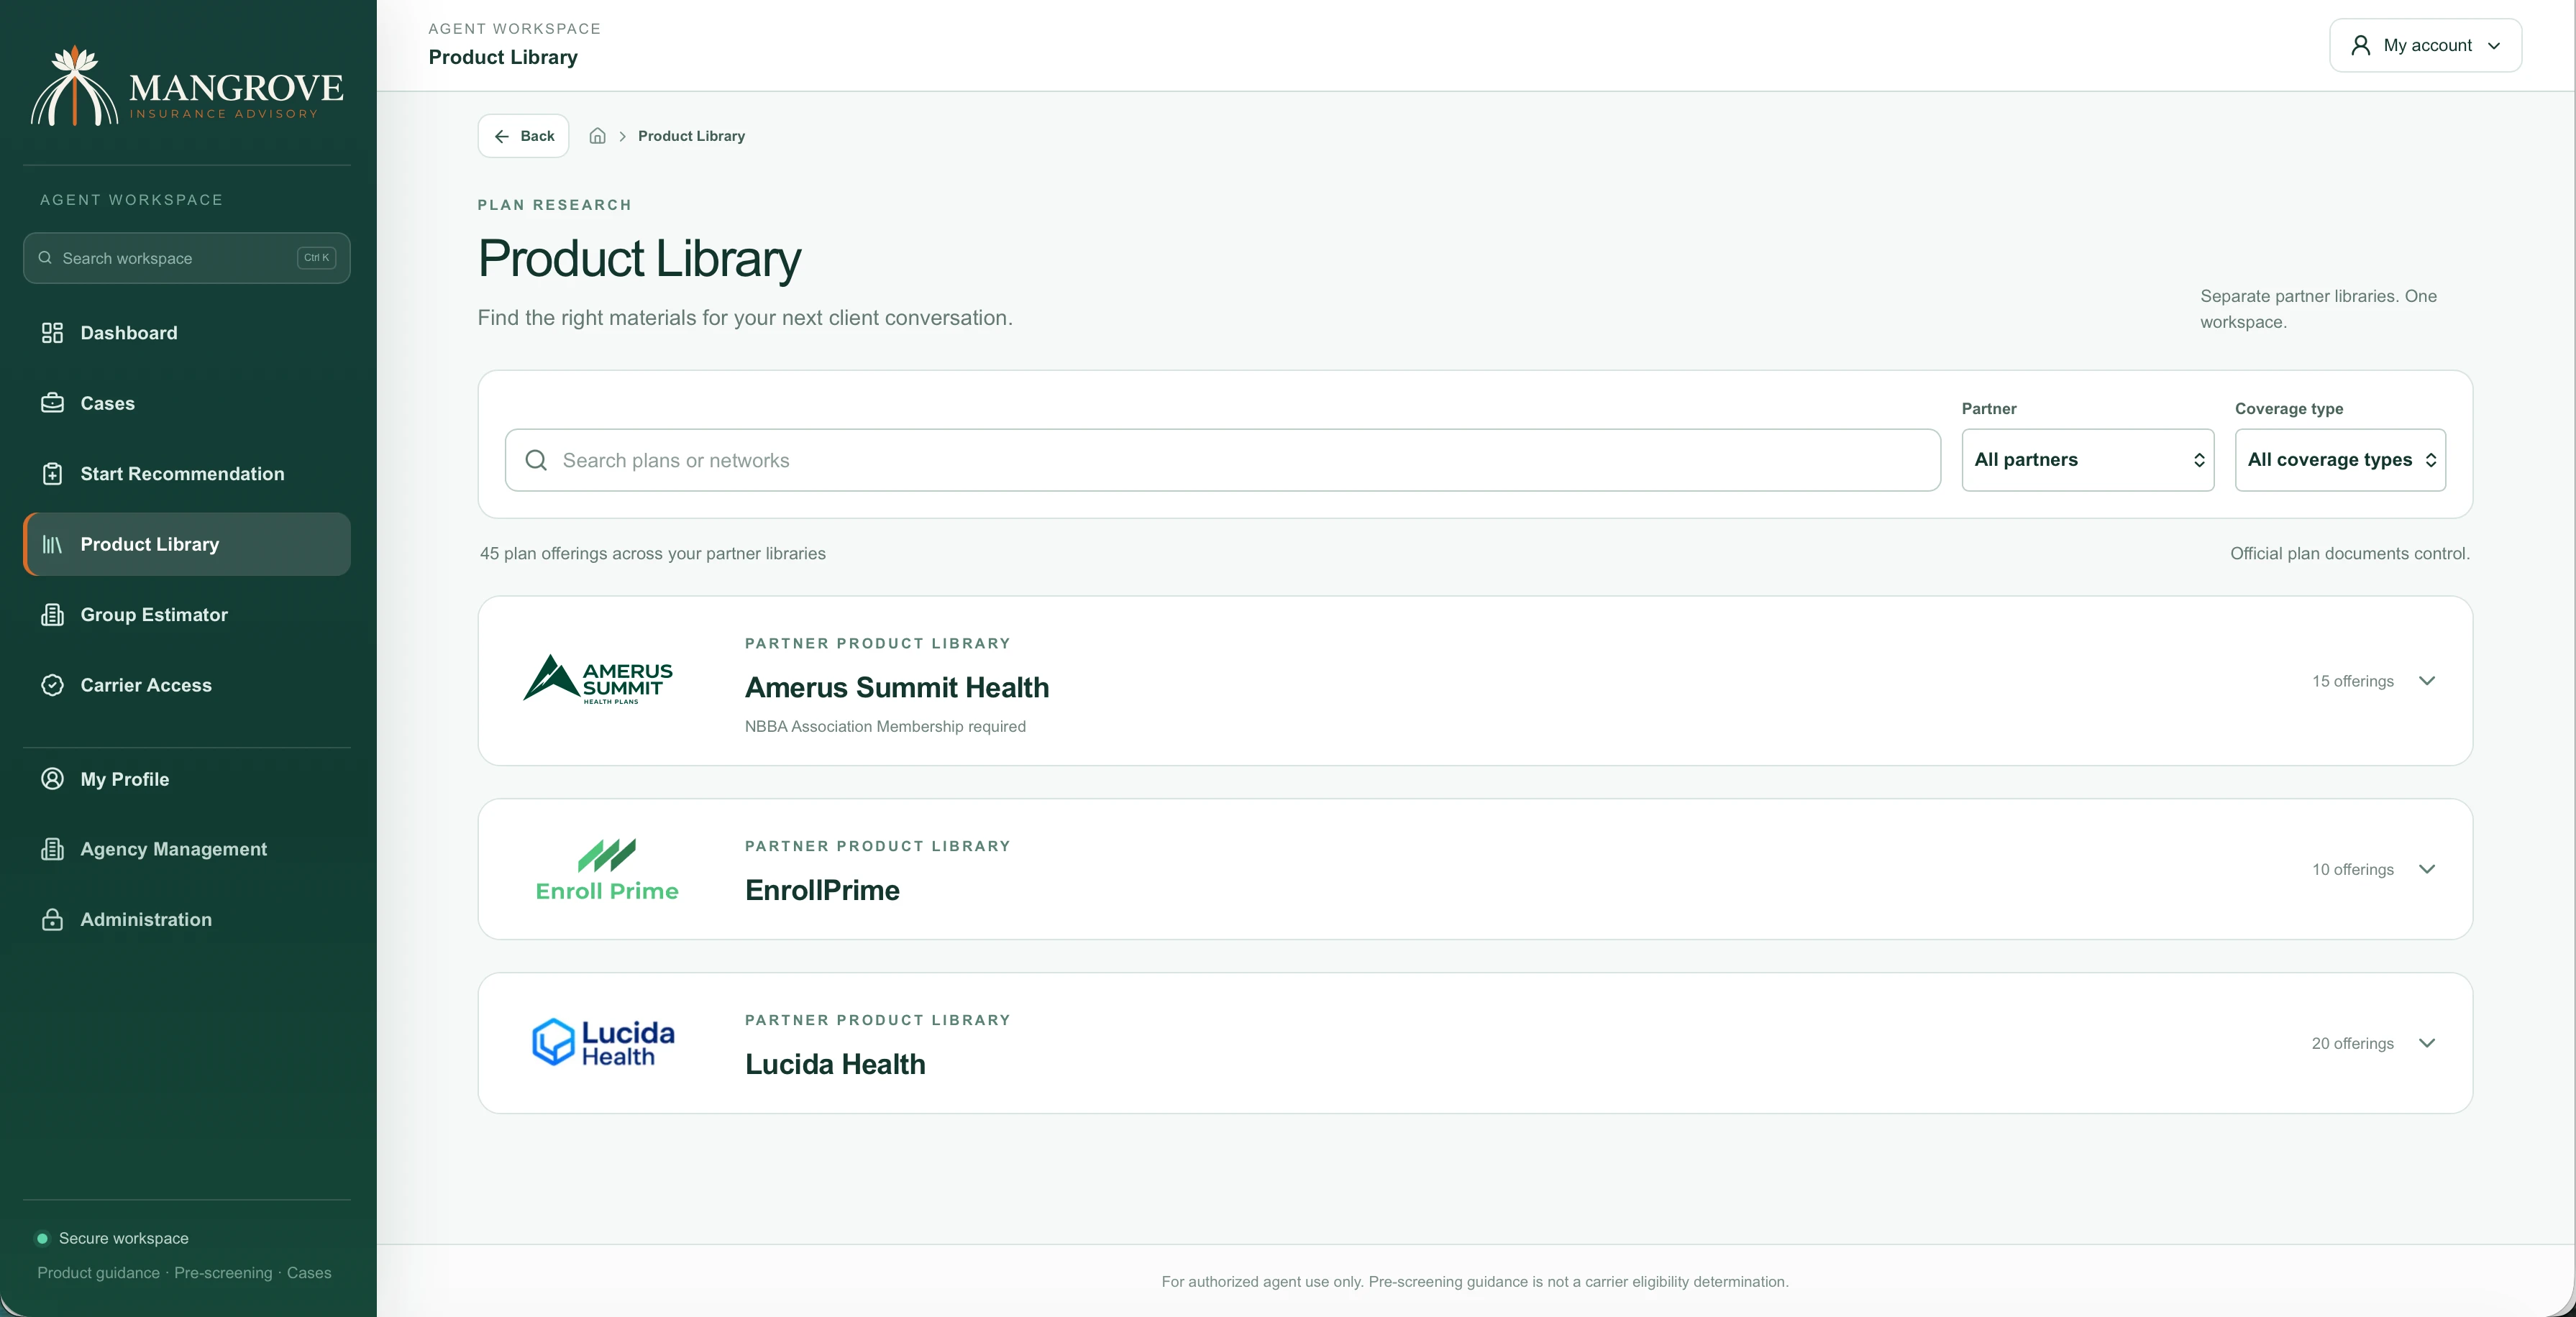Image resolution: width=2576 pixels, height=1317 pixels.
Task: Click the Amerus Summit Health title
Action: click(897, 688)
